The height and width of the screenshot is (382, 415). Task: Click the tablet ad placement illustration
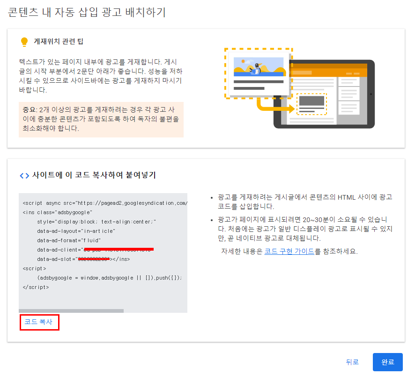(299, 88)
